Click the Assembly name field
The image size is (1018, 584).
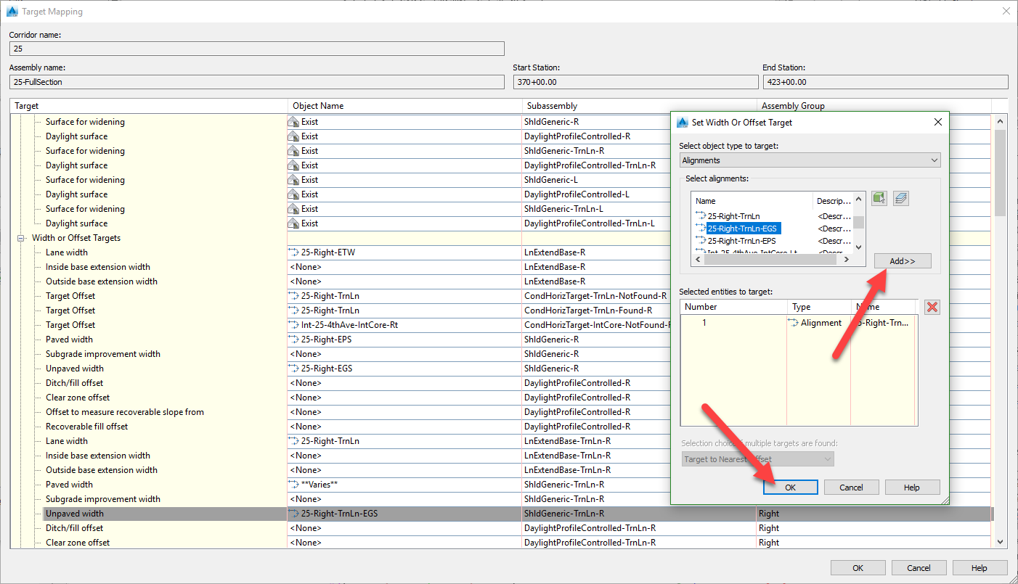point(257,82)
